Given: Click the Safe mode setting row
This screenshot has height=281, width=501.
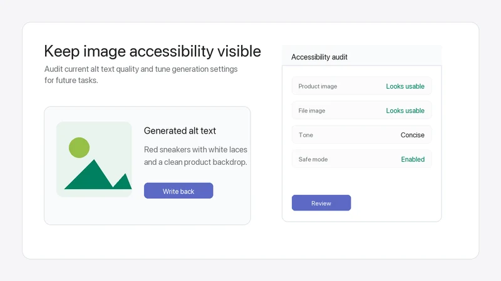Looking at the screenshot, I should (361, 159).
